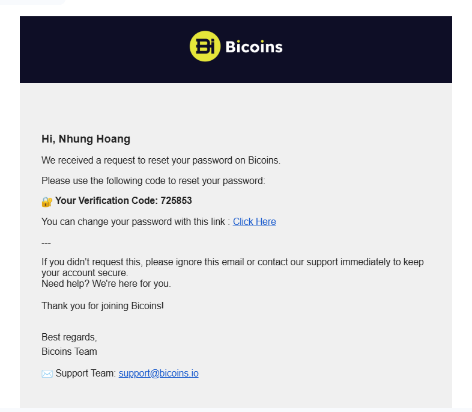Viewport: 472px width, 412px height.
Task: Click 'Thank you for joining Bicoins!' text
Action: pos(103,306)
